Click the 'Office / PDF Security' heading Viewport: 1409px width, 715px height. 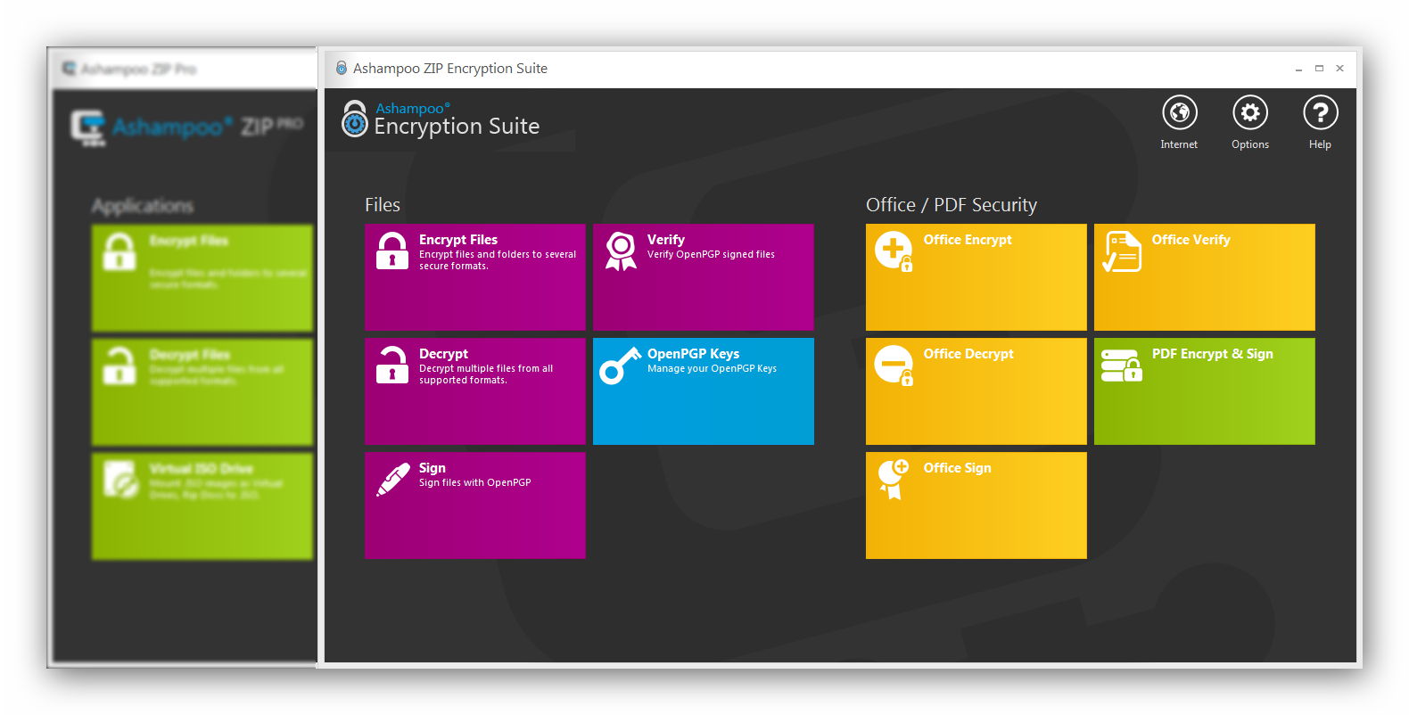pyautogui.click(x=952, y=205)
